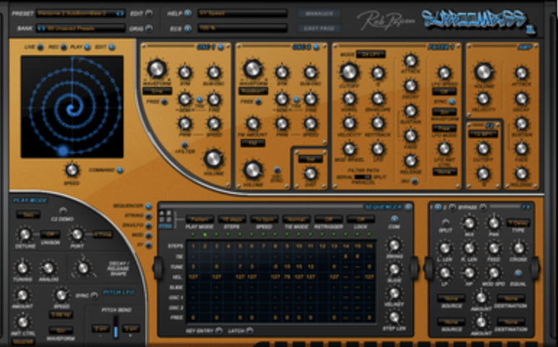The height and width of the screenshot is (347, 558).
Task: Open the FX Type dropdown
Action: pos(518,223)
